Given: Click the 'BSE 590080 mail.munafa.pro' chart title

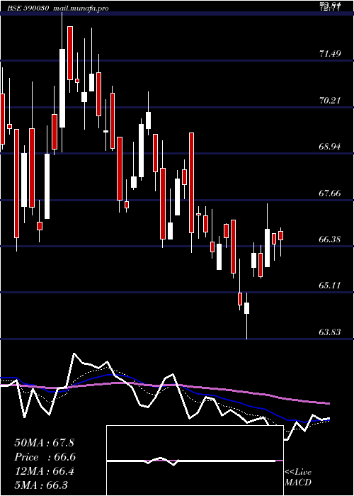Looking at the screenshot, I should click(58, 9).
